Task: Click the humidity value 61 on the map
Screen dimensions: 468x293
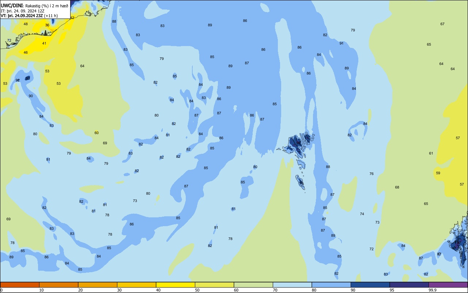Action: tap(431, 153)
